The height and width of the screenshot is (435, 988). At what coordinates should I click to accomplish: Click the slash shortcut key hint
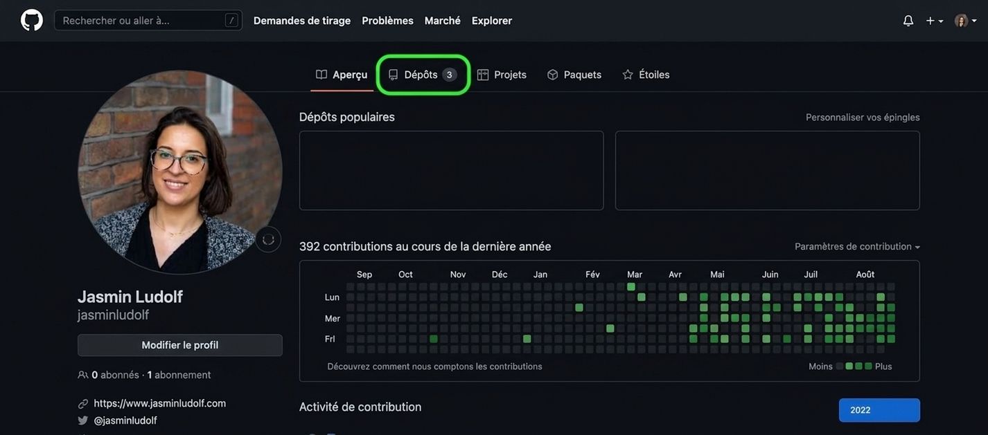click(x=231, y=20)
